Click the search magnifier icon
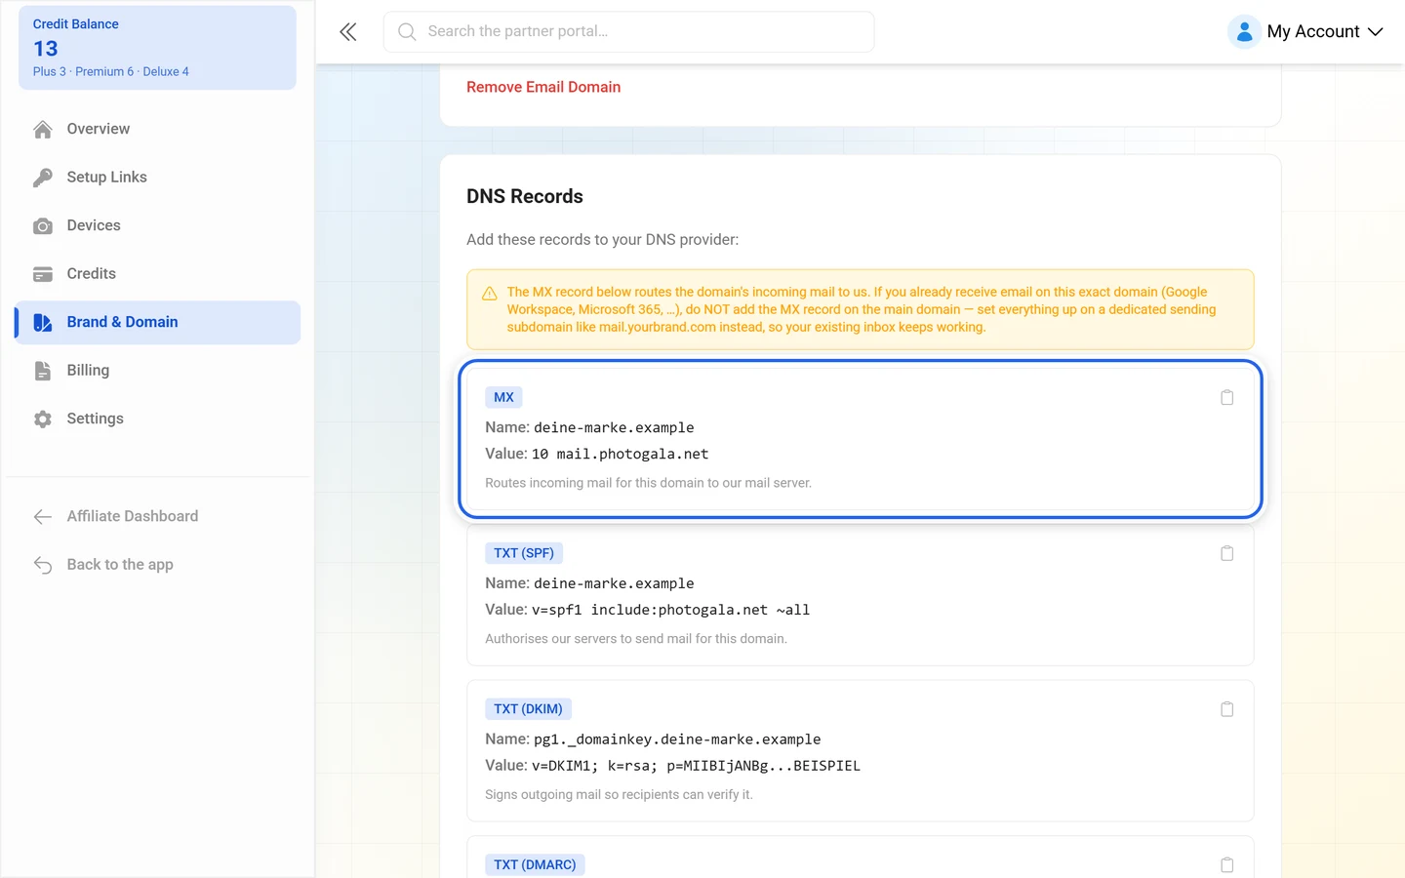This screenshot has height=878, width=1405. point(407,32)
